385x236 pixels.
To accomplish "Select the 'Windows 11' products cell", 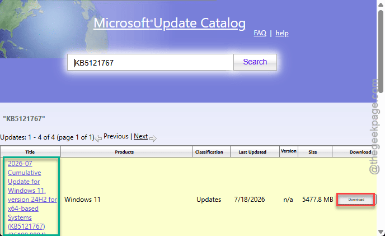I will pyautogui.click(x=82, y=200).
